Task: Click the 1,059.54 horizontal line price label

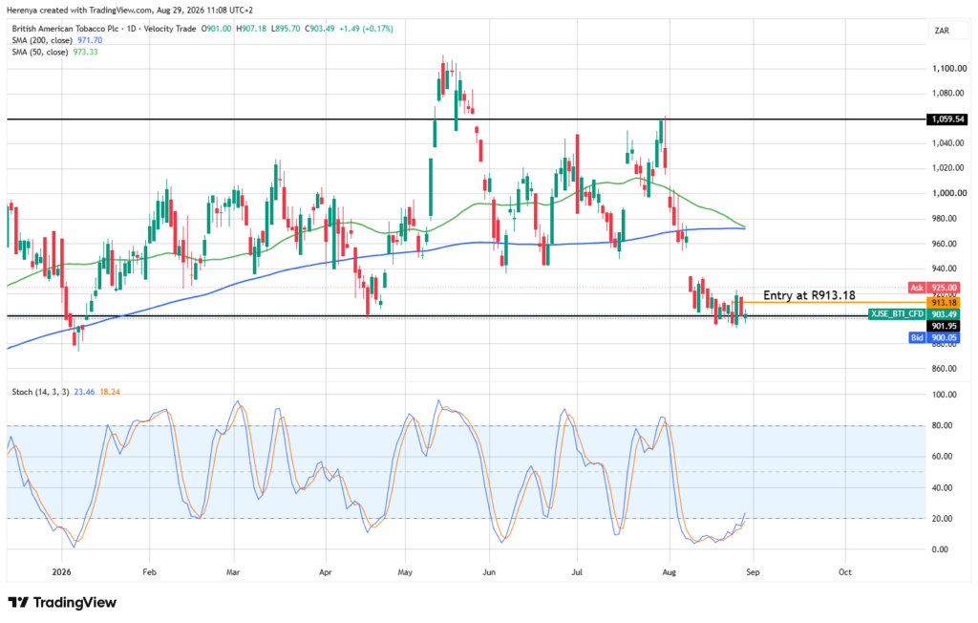Action: [x=947, y=118]
